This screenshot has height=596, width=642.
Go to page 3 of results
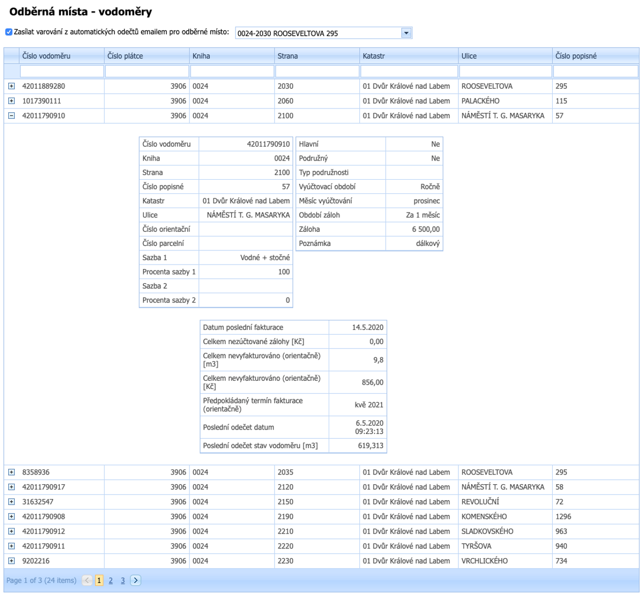tap(123, 581)
